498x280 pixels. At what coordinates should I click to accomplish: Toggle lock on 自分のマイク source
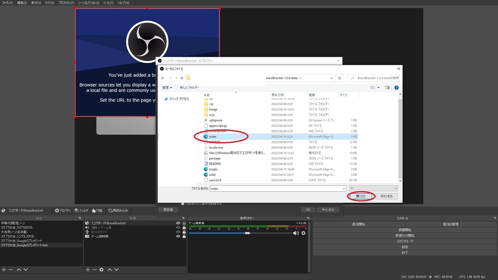click(x=184, y=232)
